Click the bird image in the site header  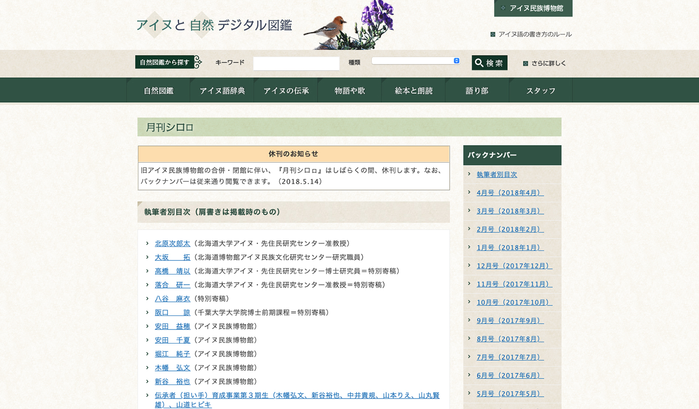pyautogui.click(x=331, y=27)
